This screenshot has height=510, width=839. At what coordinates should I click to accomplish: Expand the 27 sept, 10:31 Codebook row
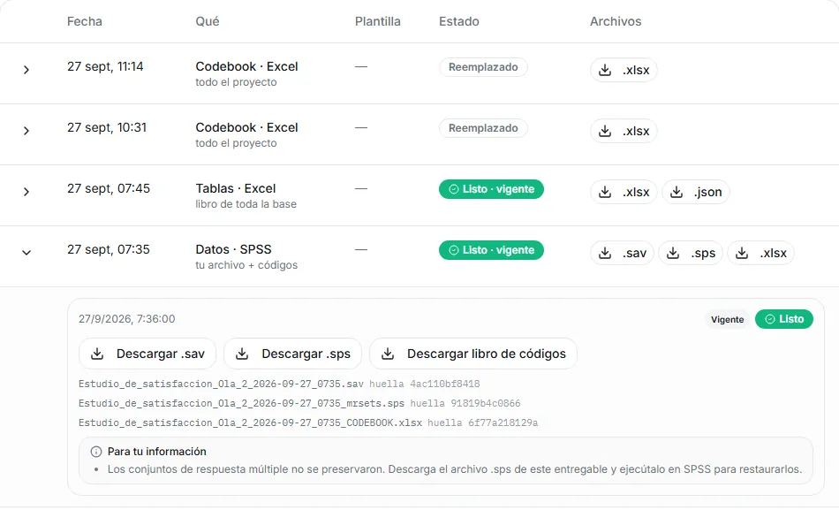tap(26, 131)
